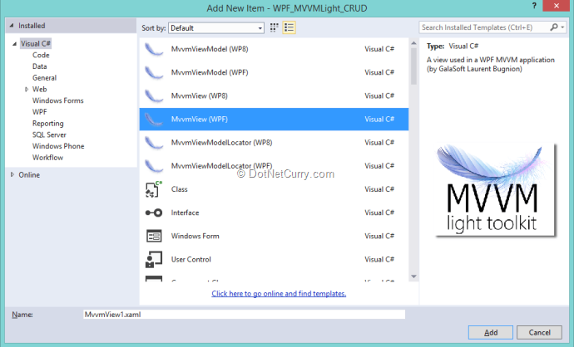Switch to small icons grid view
Image resolution: width=574 pixels, height=347 pixels.
point(274,27)
